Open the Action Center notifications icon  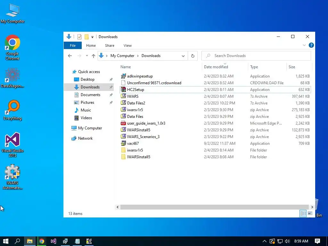point(317,241)
